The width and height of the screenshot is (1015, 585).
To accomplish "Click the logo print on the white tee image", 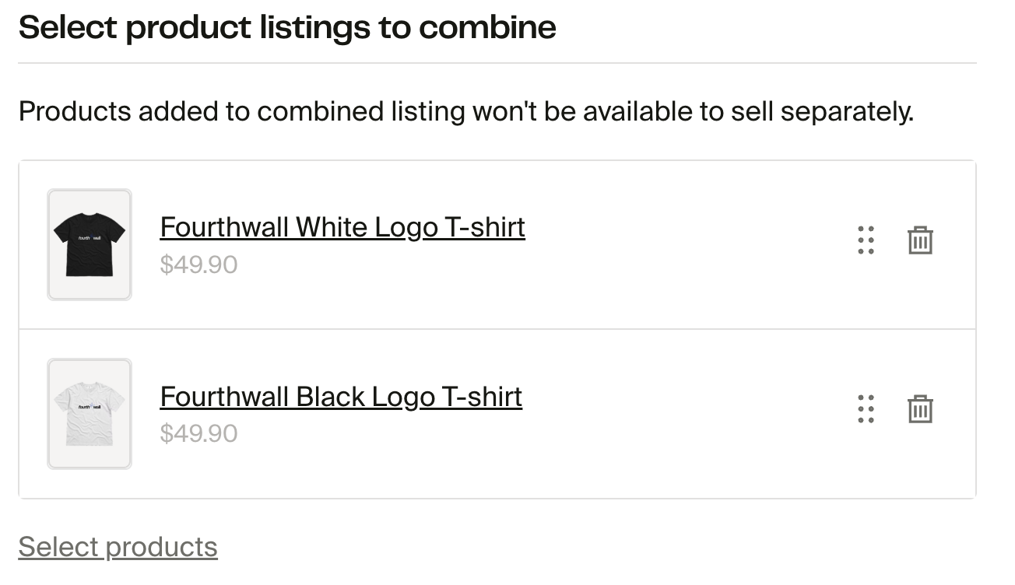I will (x=90, y=406).
